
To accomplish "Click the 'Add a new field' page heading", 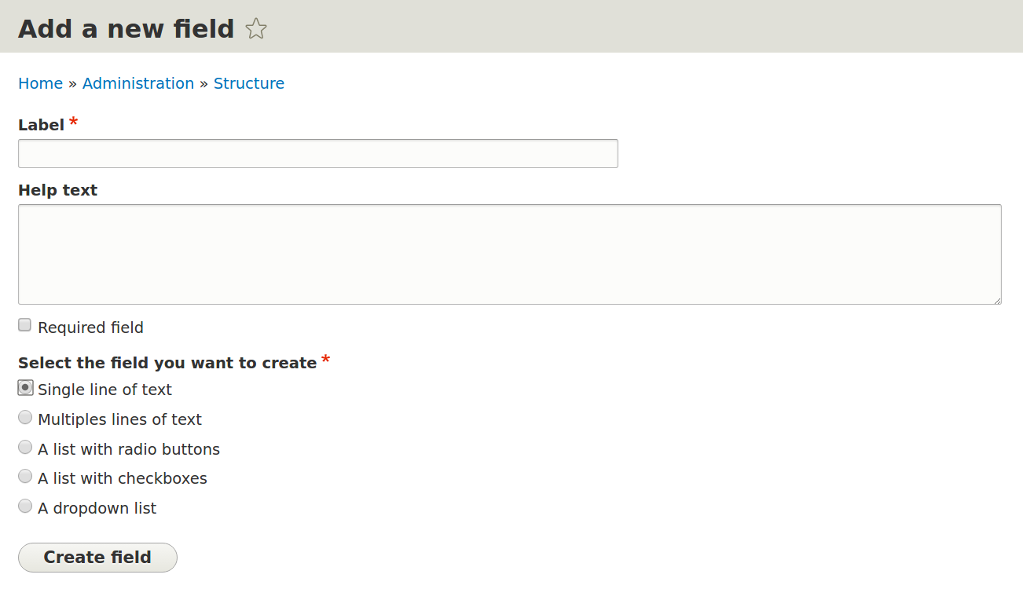I will [x=126, y=29].
